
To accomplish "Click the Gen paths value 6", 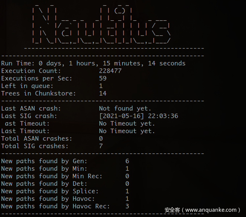I will pyautogui.click(x=127, y=161).
